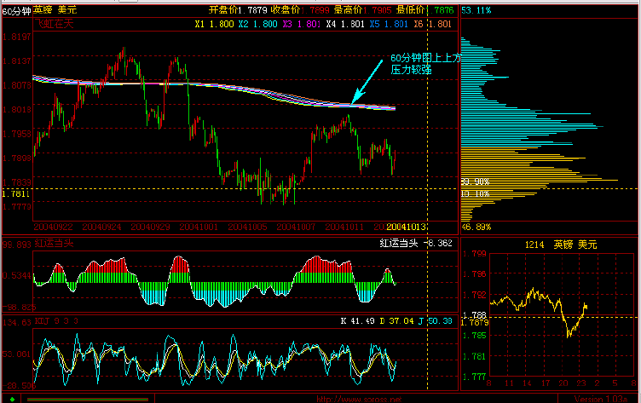Viewport: 641px width, 403px height.
Task: Click the white X4 1.801 value
Action: click(x=345, y=24)
